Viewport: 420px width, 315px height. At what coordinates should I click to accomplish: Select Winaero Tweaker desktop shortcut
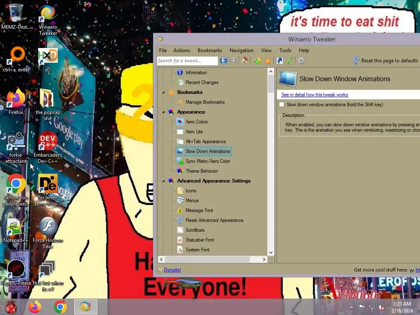[48, 20]
